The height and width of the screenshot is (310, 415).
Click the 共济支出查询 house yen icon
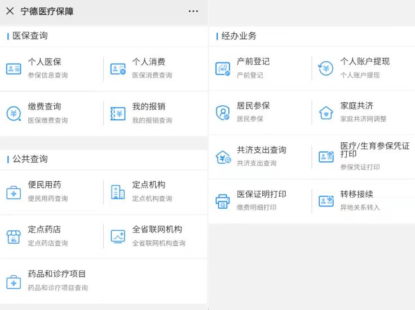pyautogui.click(x=223, y=157)
